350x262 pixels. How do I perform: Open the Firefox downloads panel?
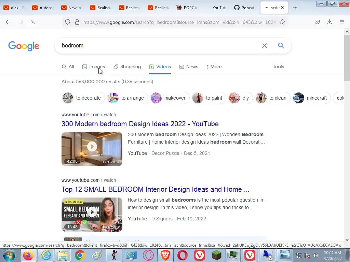[329, 22]
